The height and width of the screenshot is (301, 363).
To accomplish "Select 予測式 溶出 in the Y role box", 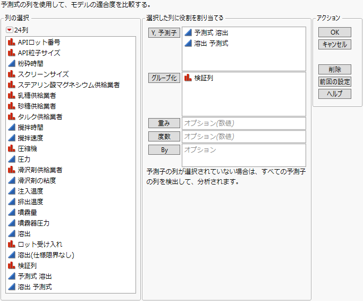I will [x=211, y=32].
